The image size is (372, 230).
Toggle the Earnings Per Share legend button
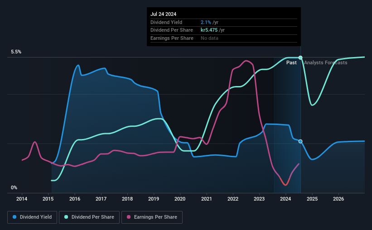pyautogui.click(x=152, y=217)
